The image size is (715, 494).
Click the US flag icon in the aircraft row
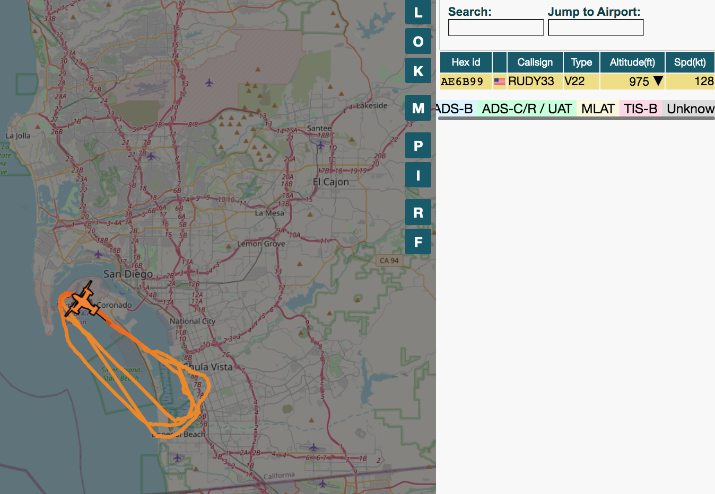click(500, 82)
